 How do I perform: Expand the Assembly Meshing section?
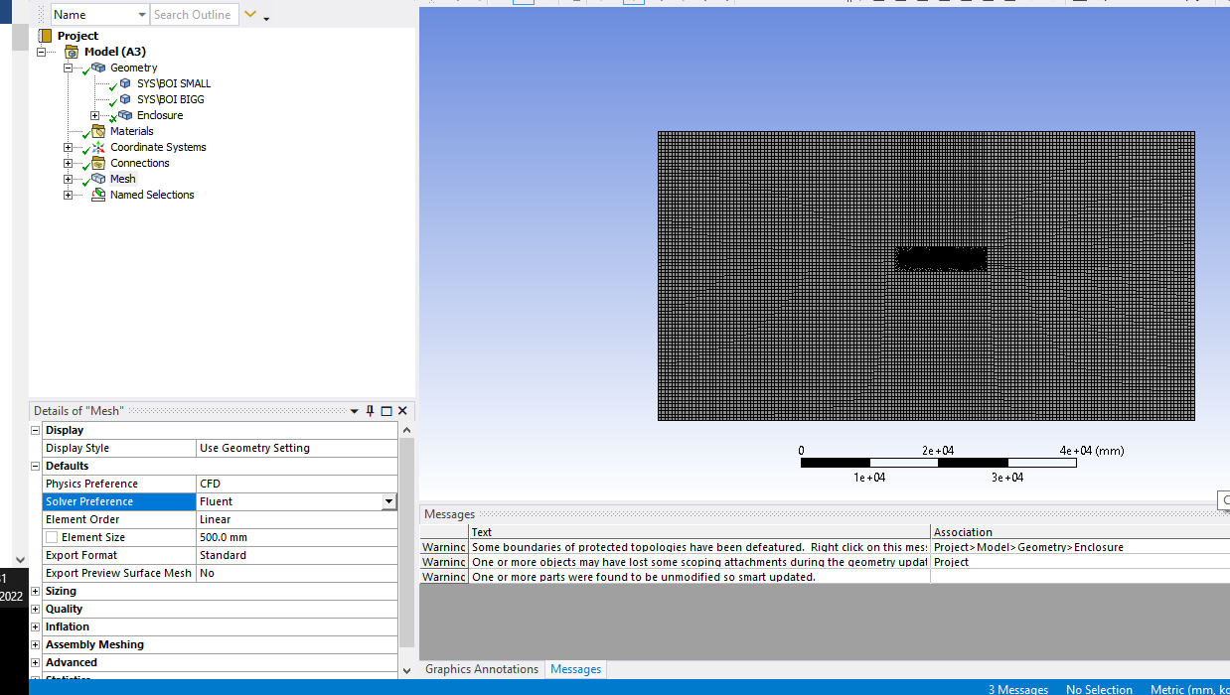coord(36,644)
